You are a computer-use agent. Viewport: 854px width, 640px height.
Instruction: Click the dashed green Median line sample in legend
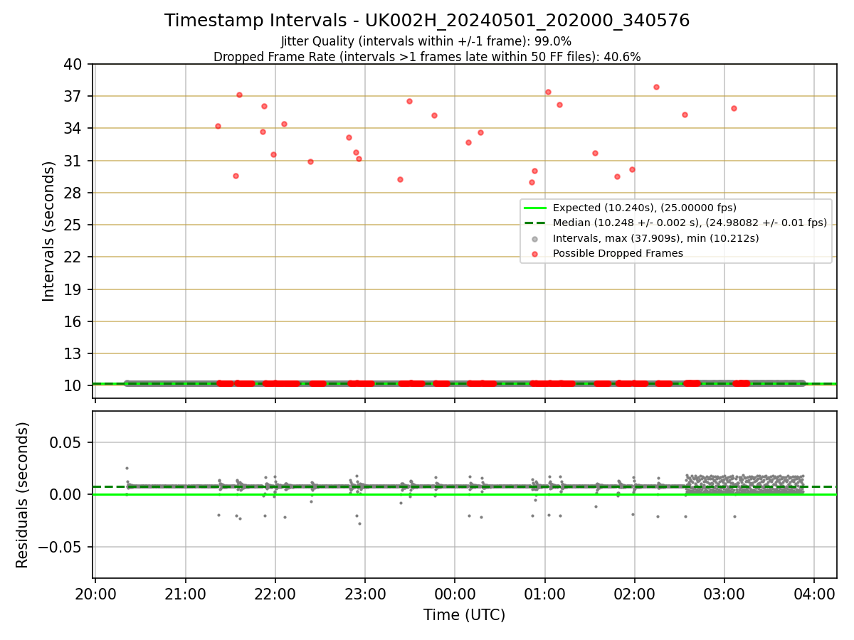tap(535, 223)
